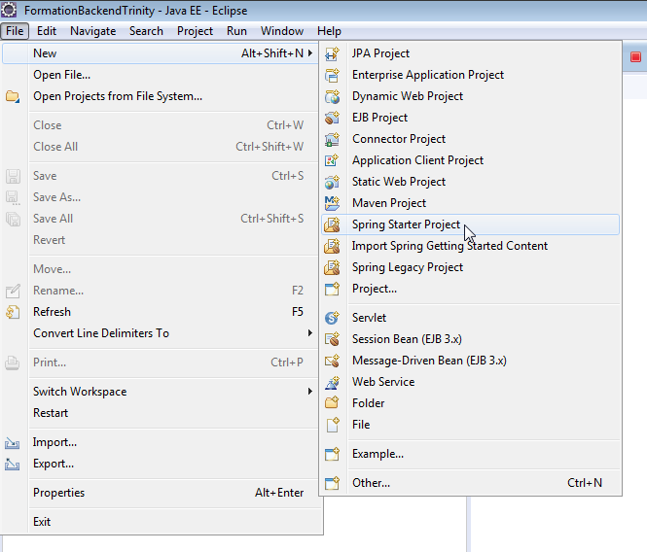Choose JPA Project from New submenu
Image resolution: width=647 pixels, height=552 pixels.
470,53
